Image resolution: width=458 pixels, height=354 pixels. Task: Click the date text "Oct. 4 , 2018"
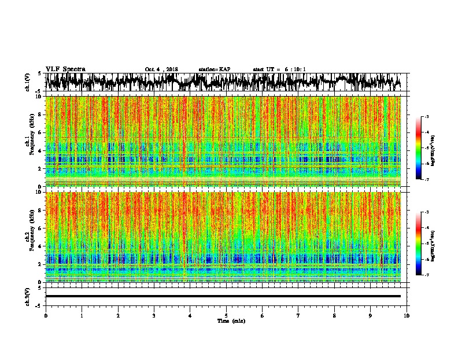coord(161,69)
